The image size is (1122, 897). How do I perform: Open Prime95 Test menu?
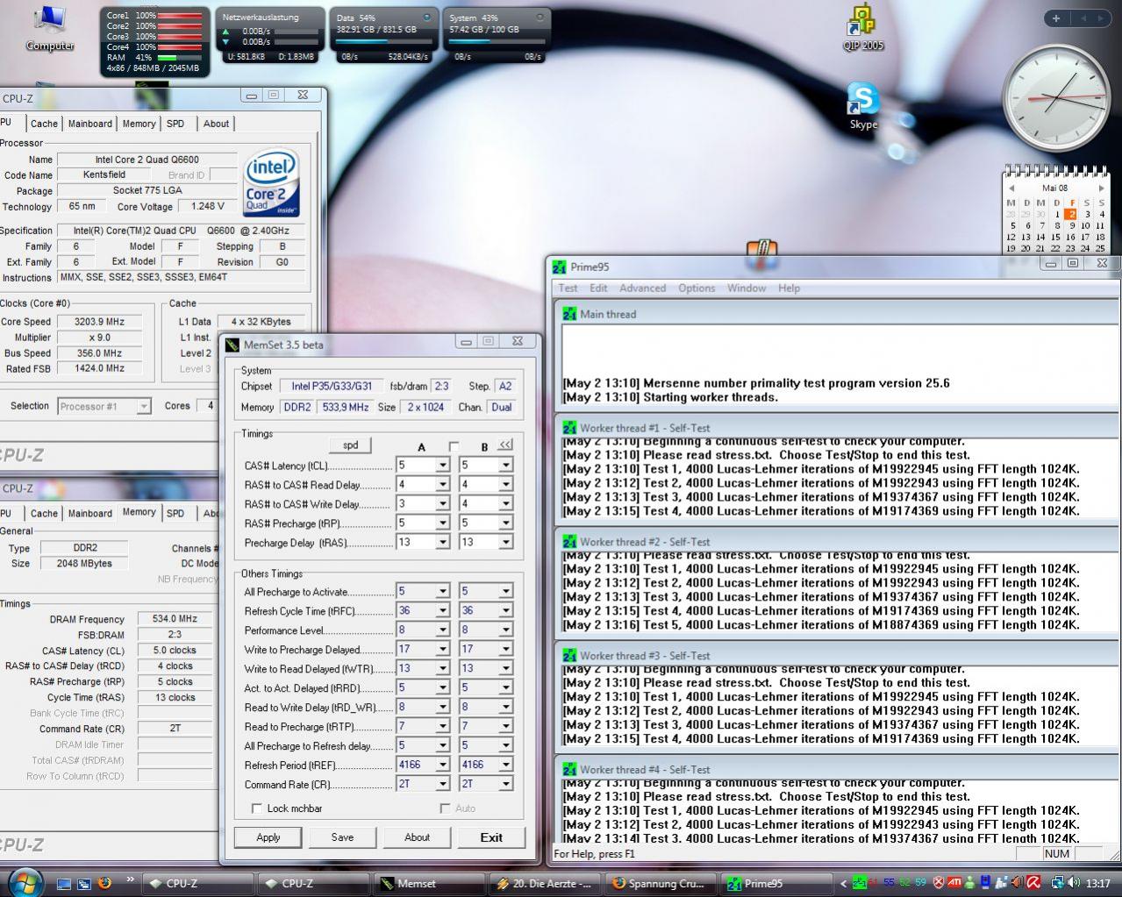(x=568, y=288)
